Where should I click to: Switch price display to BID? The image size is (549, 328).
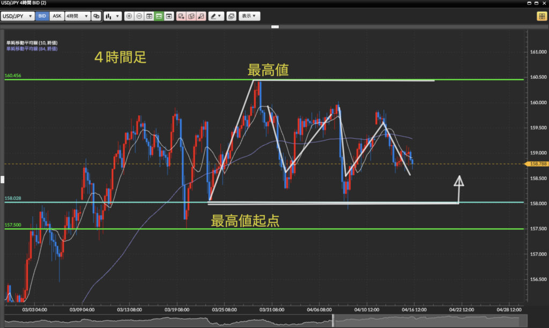42,16
